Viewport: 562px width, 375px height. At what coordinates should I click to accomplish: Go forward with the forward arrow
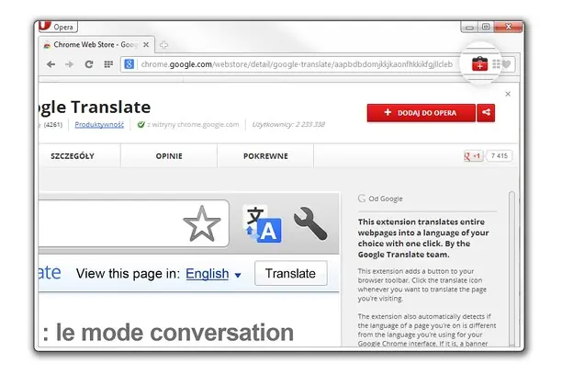click(69, 64)
